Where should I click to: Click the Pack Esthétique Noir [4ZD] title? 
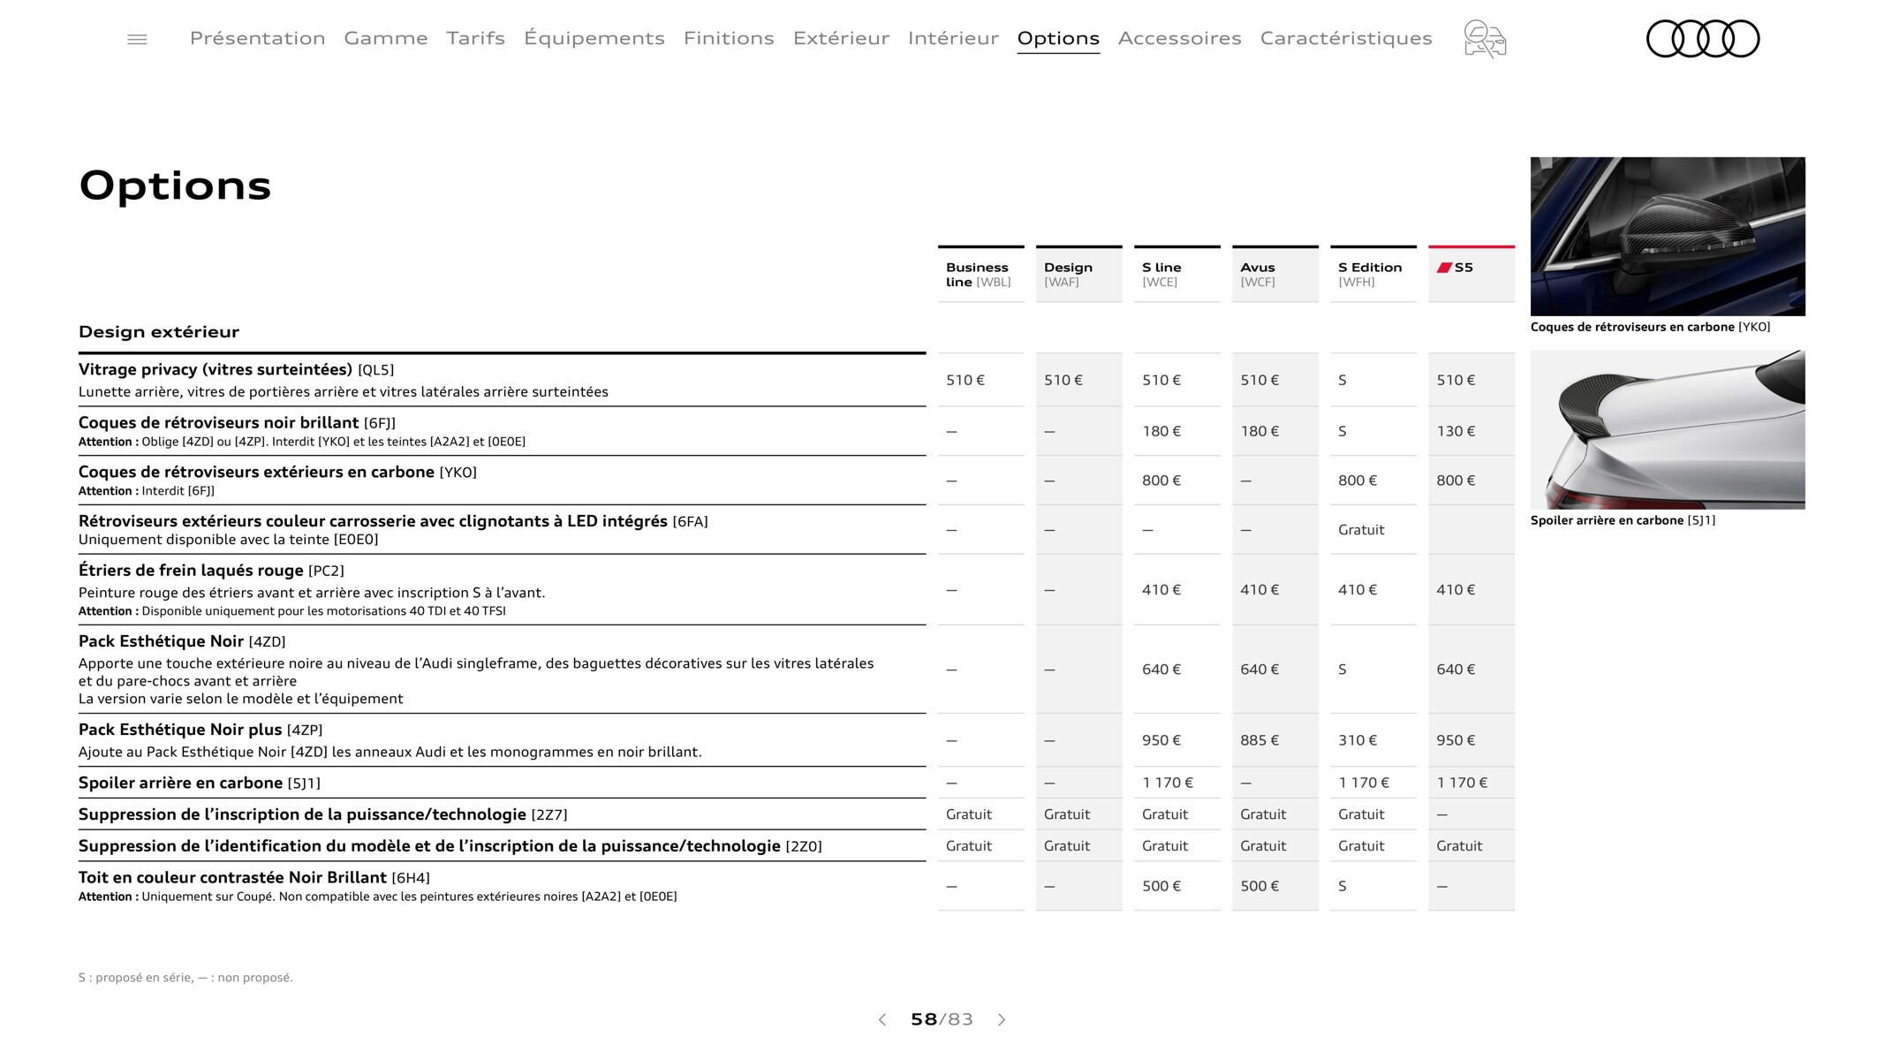pos(182,641)
